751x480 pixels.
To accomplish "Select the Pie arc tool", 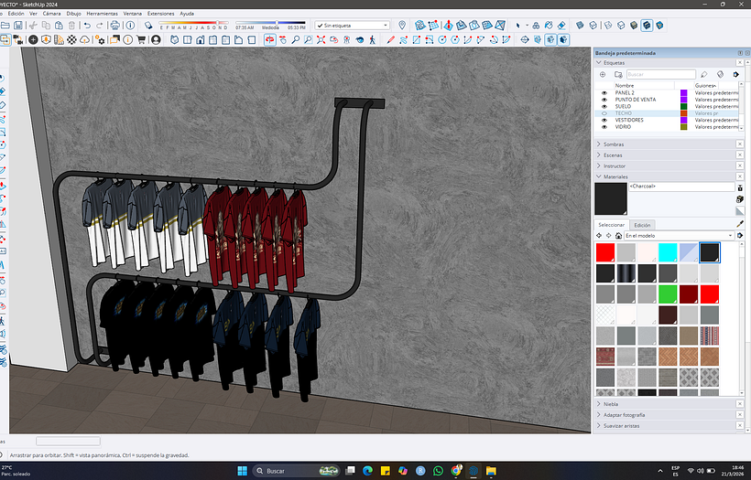I will coord(506,39).
